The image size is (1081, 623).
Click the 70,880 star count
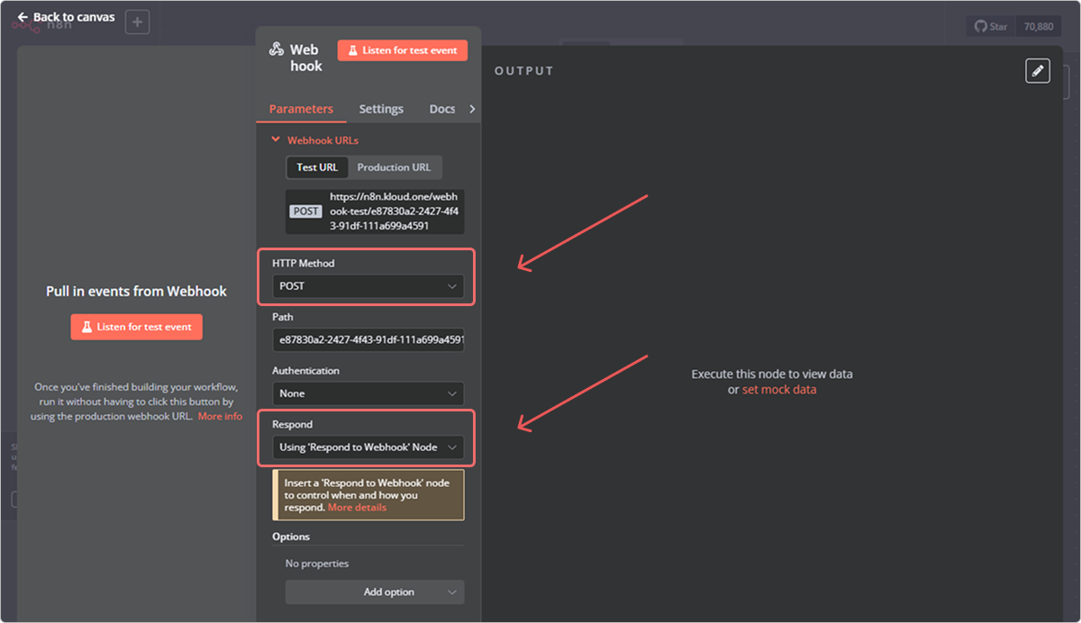[1038, 26]
